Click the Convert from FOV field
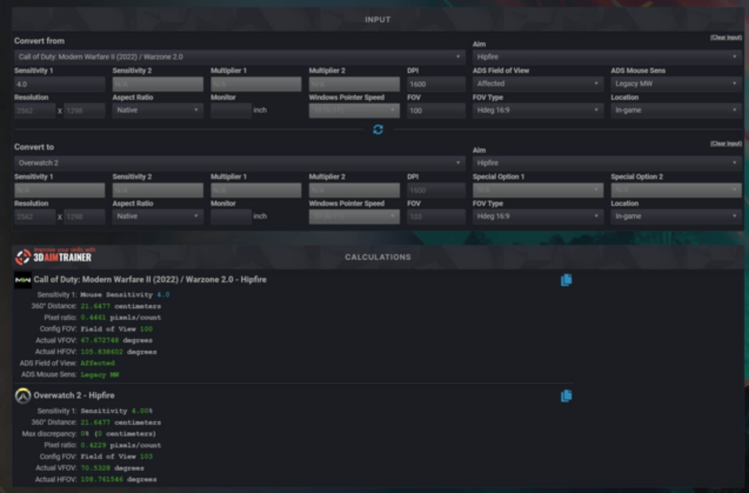The width and height of the screenshot is (749, 493). [435, 111]
